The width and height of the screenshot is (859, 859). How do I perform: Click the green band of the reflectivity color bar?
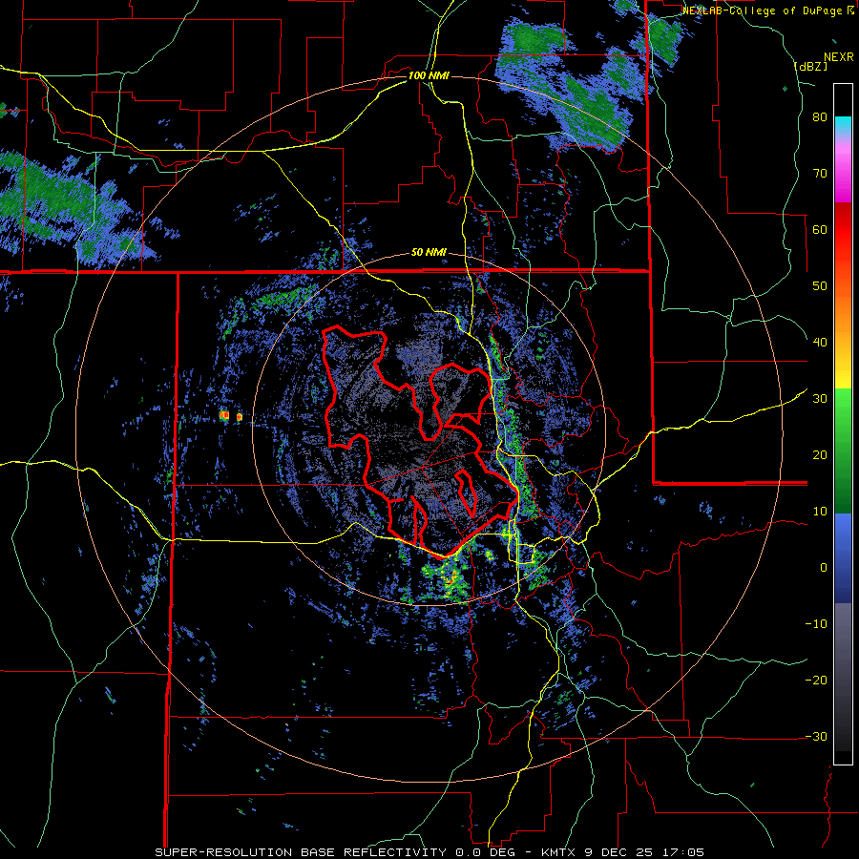(843, 450)
